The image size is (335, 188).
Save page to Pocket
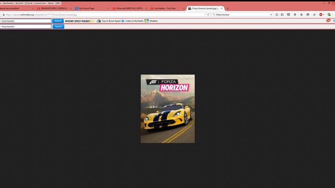pyautogui.click(x=288, y=15)
